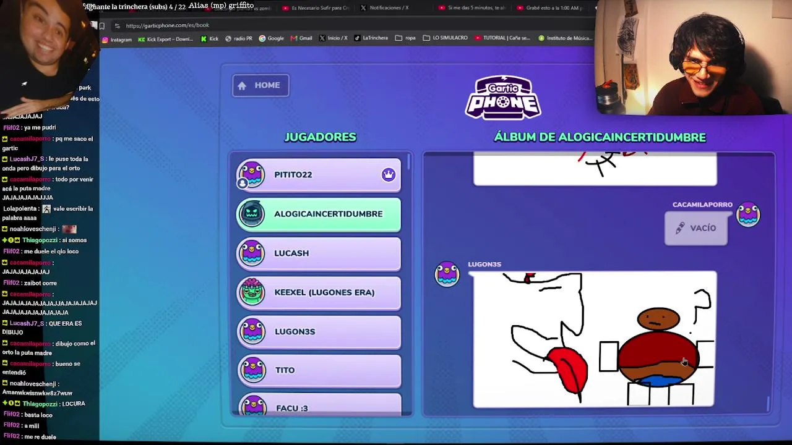Click the avatar in LUGON3S's player row
792x445 pixels.
(252, 332)
